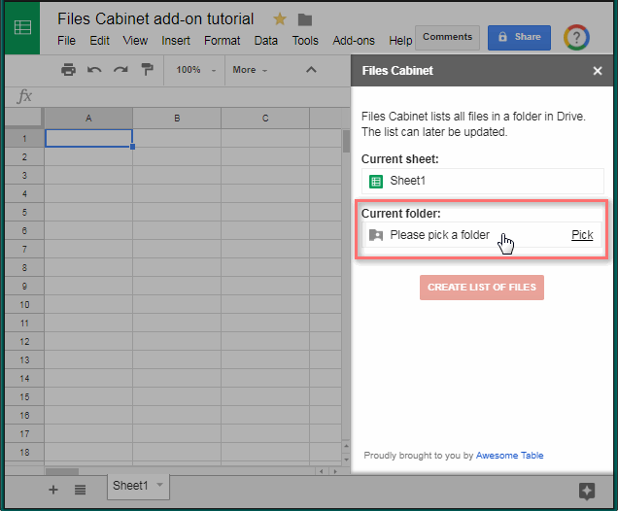Click the Pick folder link

pyautogui.click(x=582, y=235)
